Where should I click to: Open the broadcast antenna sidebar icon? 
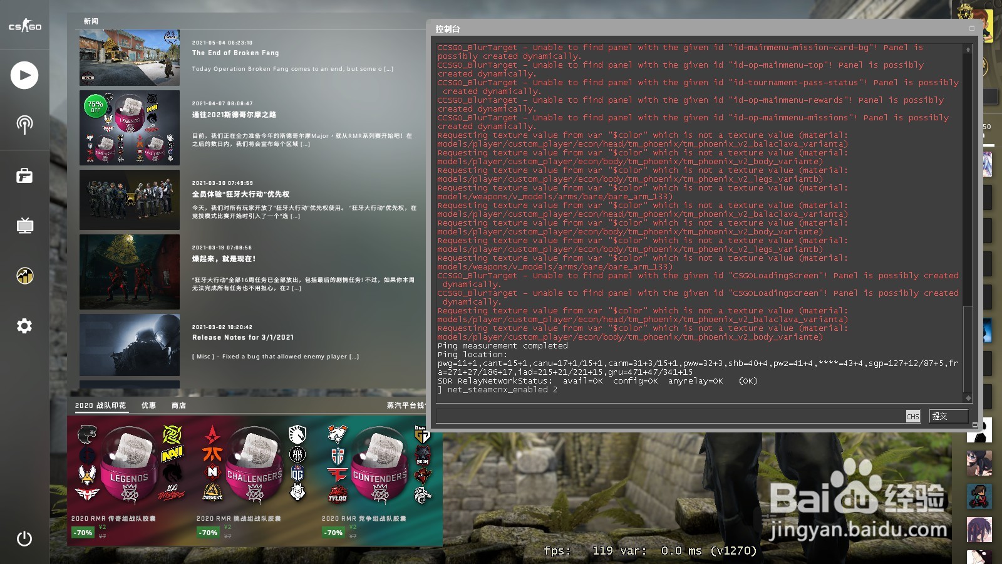24,125
